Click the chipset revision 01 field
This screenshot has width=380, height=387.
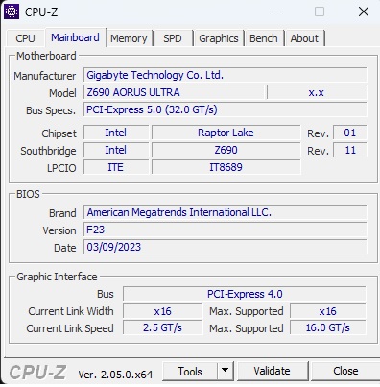350,133
